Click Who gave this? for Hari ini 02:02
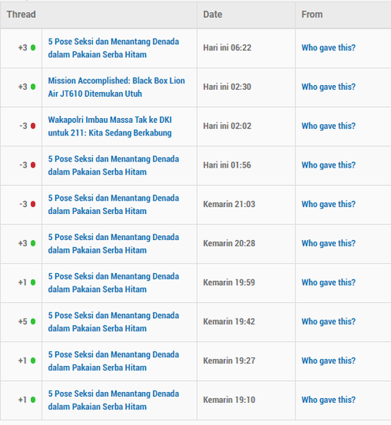This screenshot has width=391, height=425. [329, 126]
